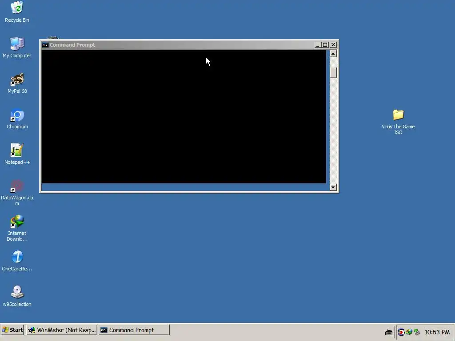
Task: Select the OneCareRe... desktop icon
Action: (x=17, y=261)
